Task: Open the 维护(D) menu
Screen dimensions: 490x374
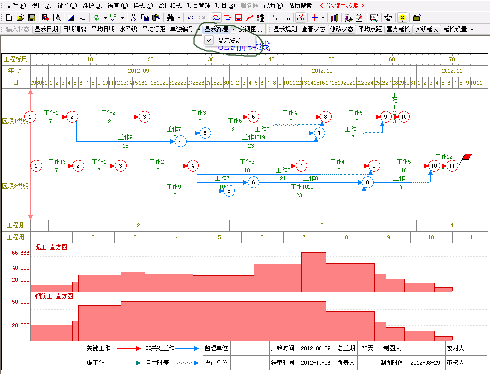Action: pos(92,6)
